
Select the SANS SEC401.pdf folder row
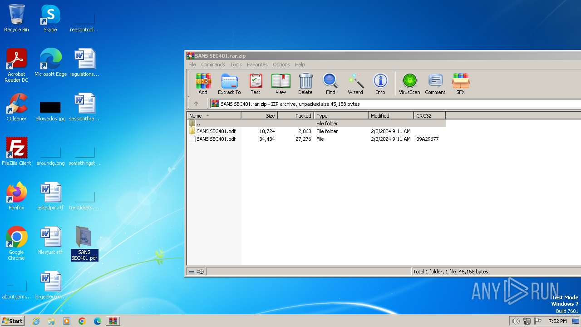pyautogui.click(x=316, y=131)
